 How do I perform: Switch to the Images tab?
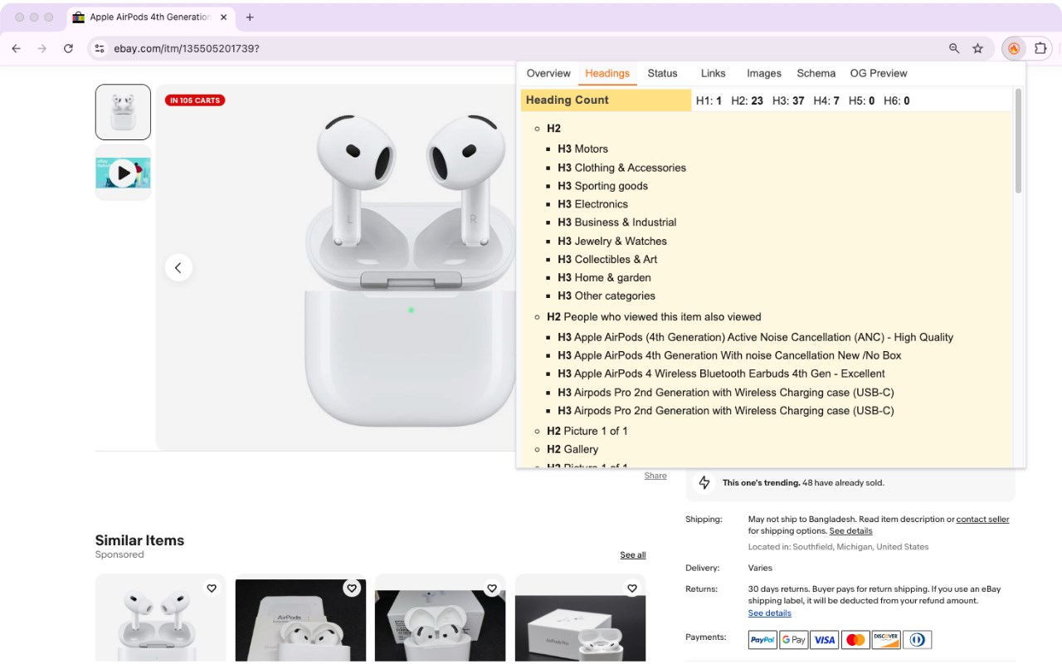point(764,73)
